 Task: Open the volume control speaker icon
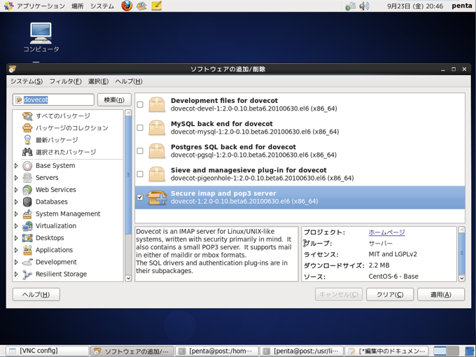tap(364, 6)
